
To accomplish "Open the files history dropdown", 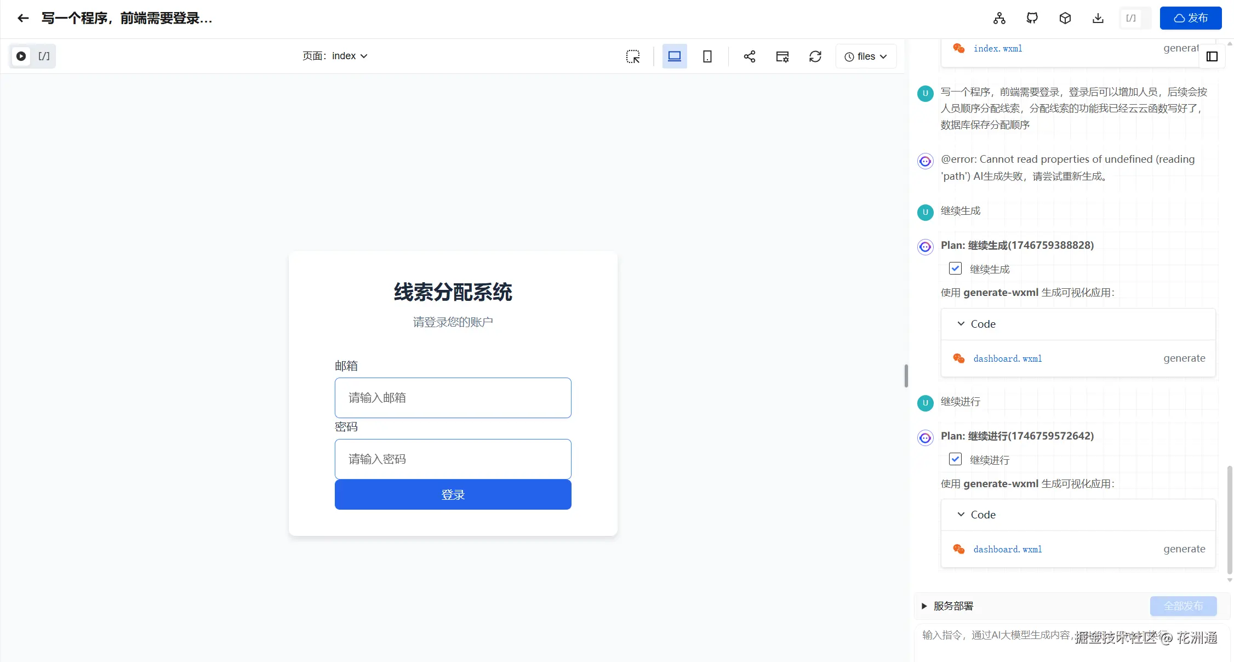I will (x=866, y=56).
